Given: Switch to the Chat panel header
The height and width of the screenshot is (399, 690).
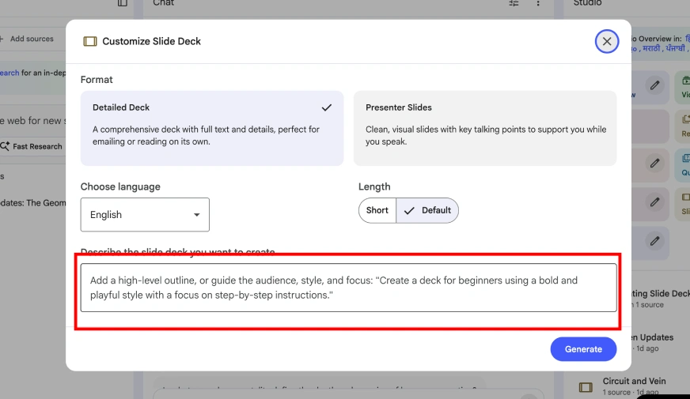Looking at the screenshot, I should (x=164, y=4).
